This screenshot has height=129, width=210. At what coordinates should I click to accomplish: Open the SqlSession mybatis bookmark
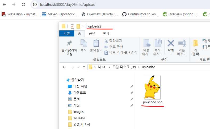point(20,14)
